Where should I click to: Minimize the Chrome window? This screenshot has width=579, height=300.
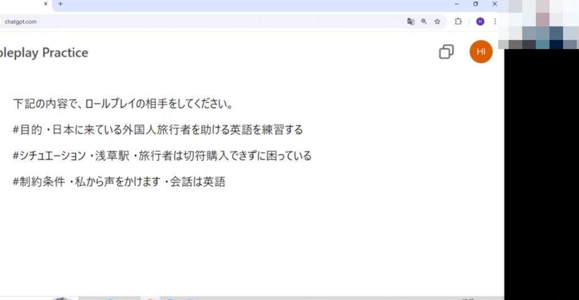(x=457, y=4)
